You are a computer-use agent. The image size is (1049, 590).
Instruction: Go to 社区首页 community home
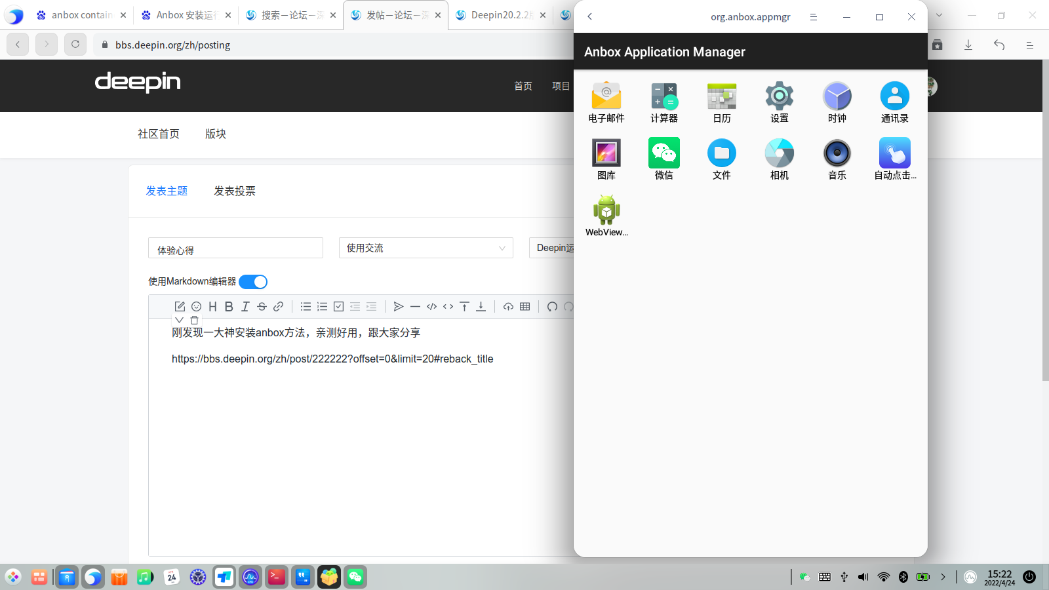pos(159,134)
